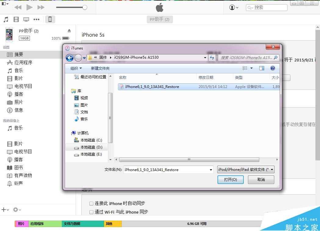Refresh the folder via address bar button
This screenshot has height=231, width=320.
212,58
